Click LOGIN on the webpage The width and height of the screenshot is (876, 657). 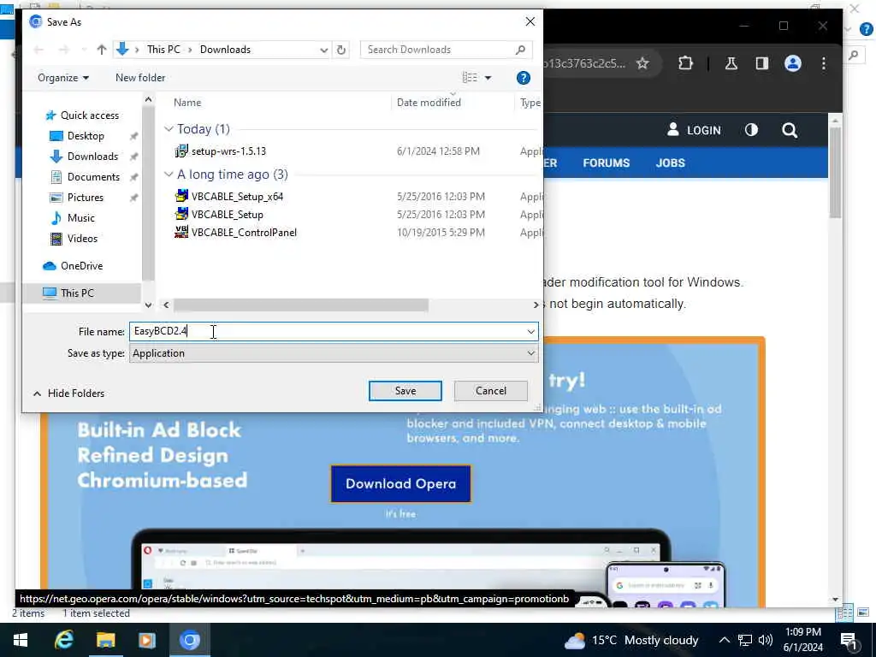(694, 130)
